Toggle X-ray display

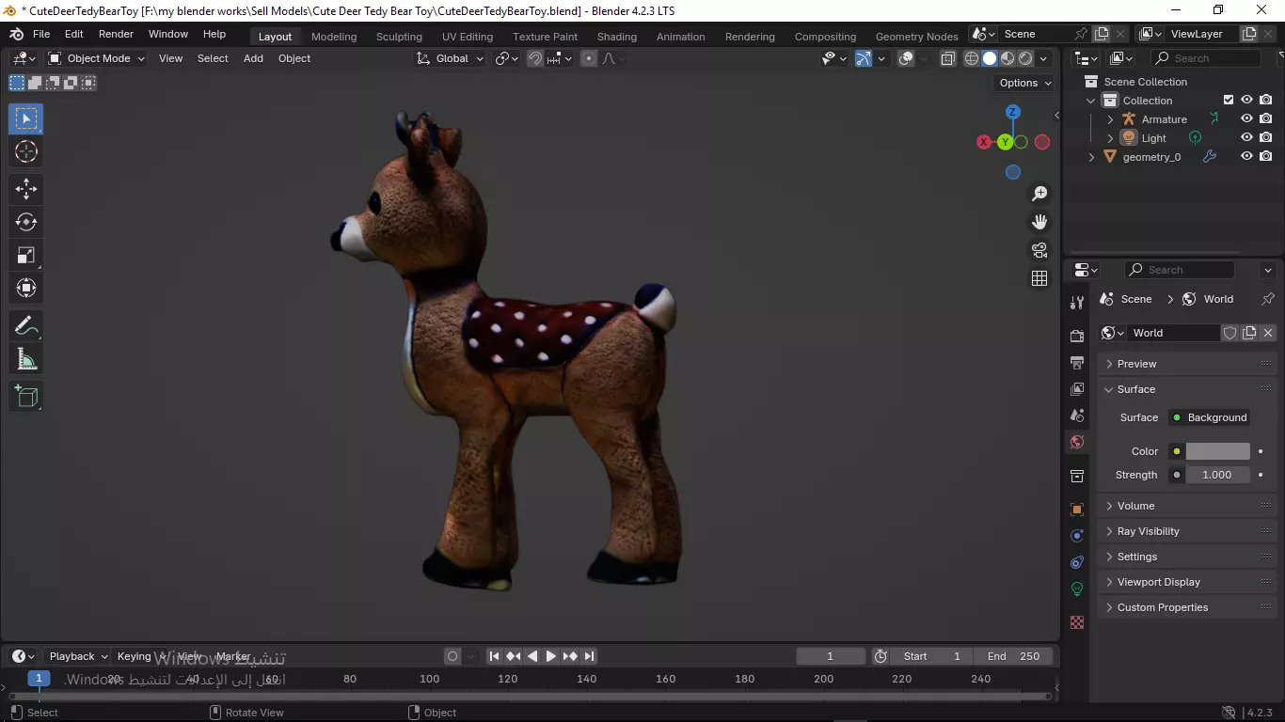947,58
